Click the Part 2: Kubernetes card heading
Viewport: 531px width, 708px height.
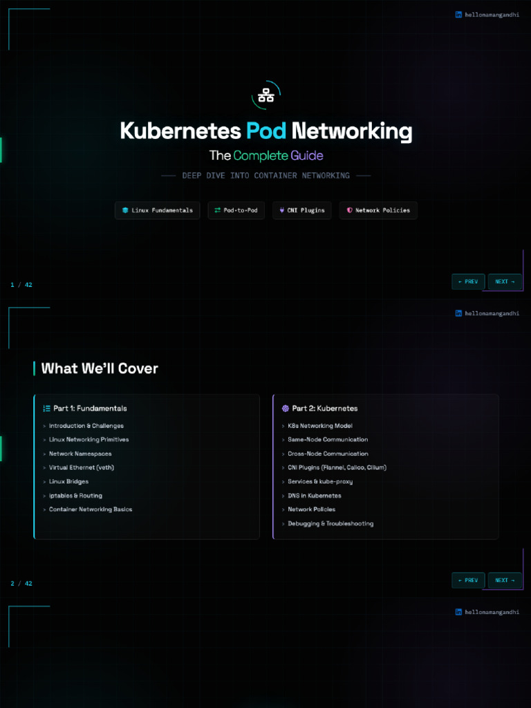click(x=325, y=408)
